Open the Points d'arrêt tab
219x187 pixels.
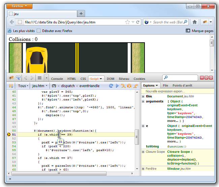click(182, 86)
